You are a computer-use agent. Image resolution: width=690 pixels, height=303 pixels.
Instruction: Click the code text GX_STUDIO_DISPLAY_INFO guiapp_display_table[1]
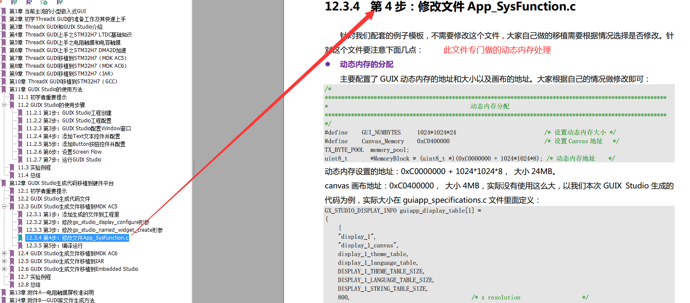click(x=403, y=211)
